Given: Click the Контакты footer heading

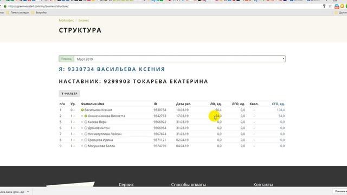Looking at the screenshot, I should click(263, 184).
